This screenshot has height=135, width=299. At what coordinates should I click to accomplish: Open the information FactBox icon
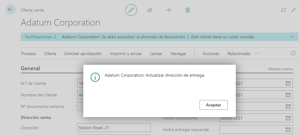tap(293, 53)
